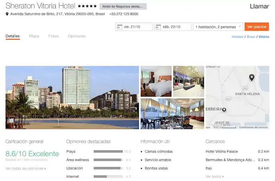Switch to the Opiniones tab
This screenshot has height=181, width=275.
point(77,36)
